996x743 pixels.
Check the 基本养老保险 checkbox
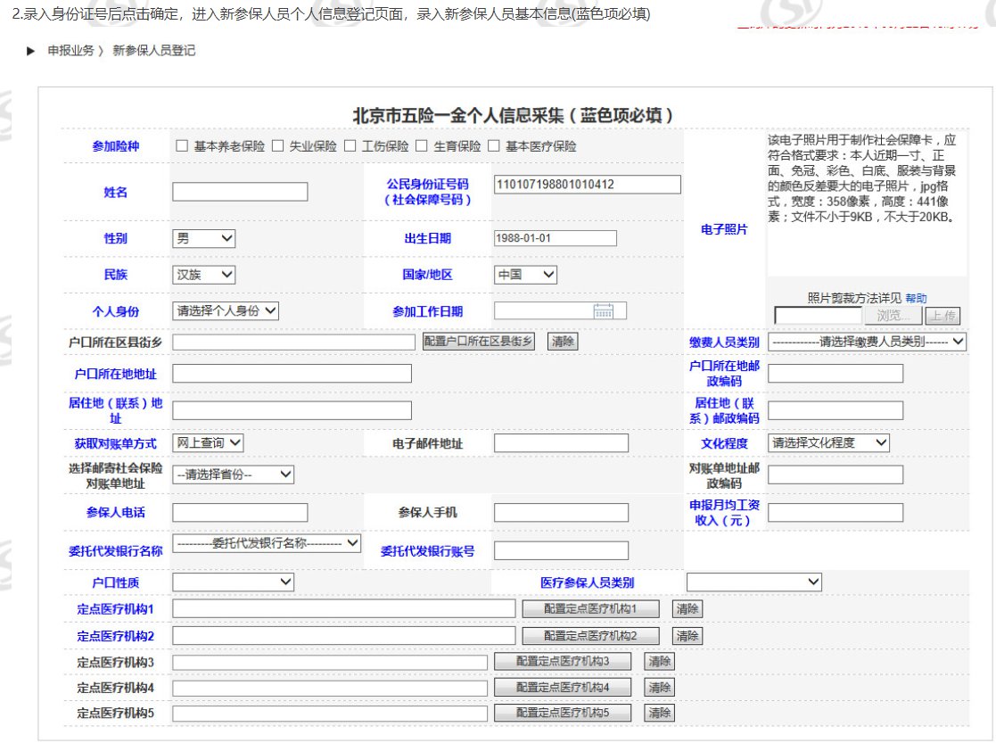tap(182, 146)
